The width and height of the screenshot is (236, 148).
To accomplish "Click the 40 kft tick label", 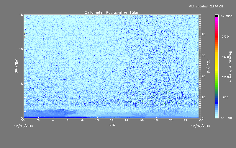I will coord(203,34).
